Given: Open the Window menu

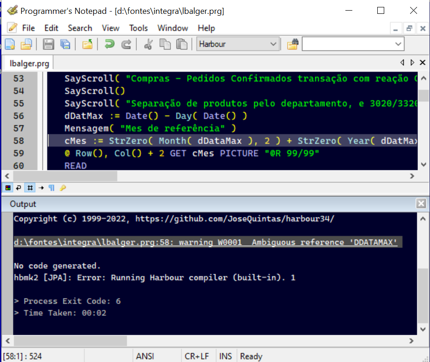Looking at the screenshot, I should (172, 28).
